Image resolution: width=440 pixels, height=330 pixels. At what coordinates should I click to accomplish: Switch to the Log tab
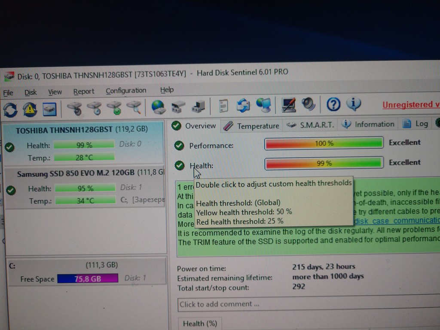[x=416, y=123]
